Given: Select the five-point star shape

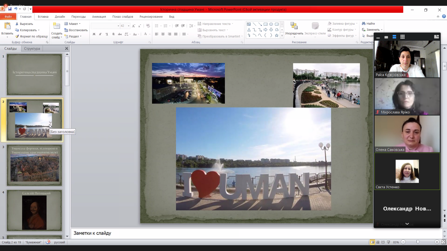Looking at the screenshot, I should [x=277, y=35].
